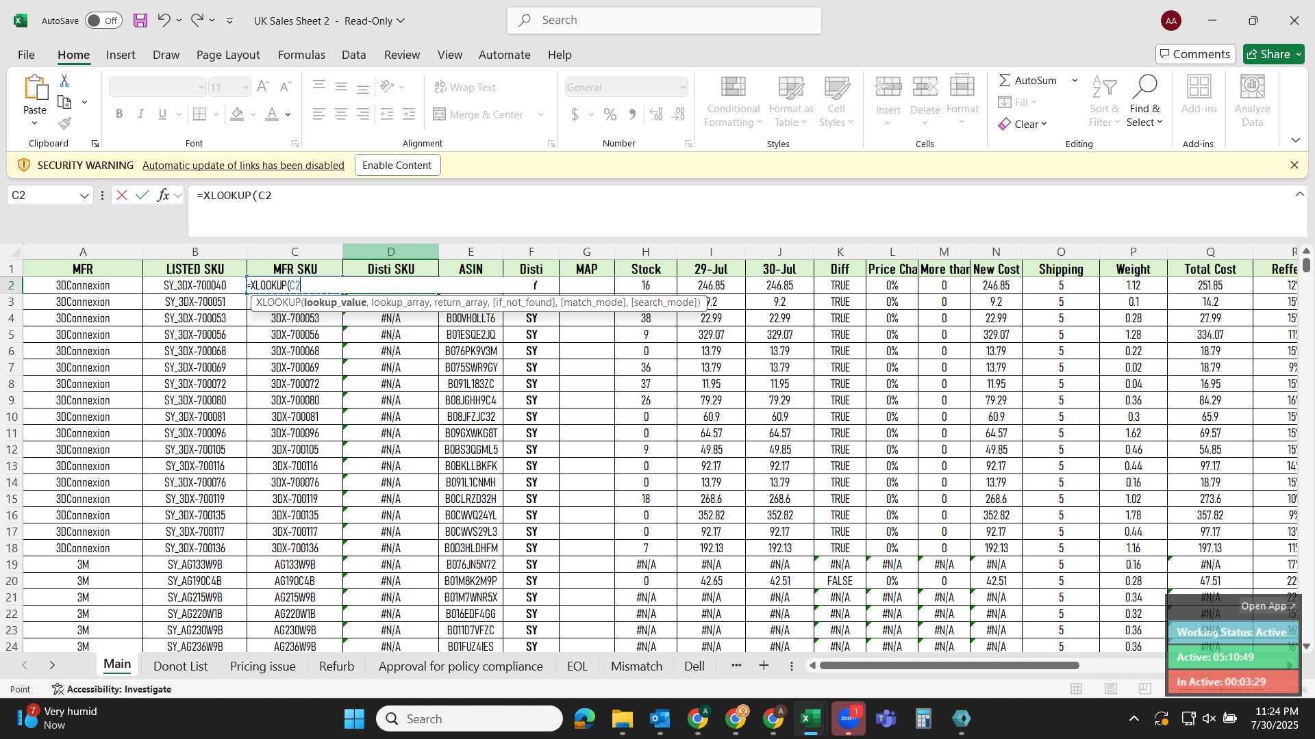
Task: Click the Enter formula checkmark icon
Action: (x=142, y=196)
